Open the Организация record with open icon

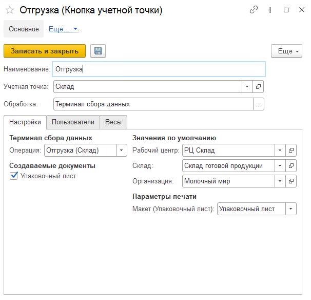click(291, 181)
